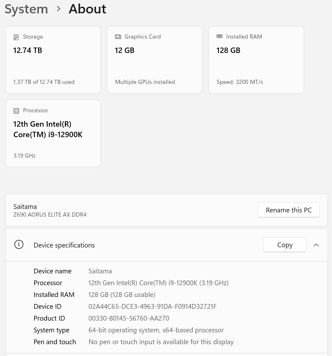This screenshot has height=356, width=332.
Task: Collapse the Device specifications section chevron
Action: [316, 245]
